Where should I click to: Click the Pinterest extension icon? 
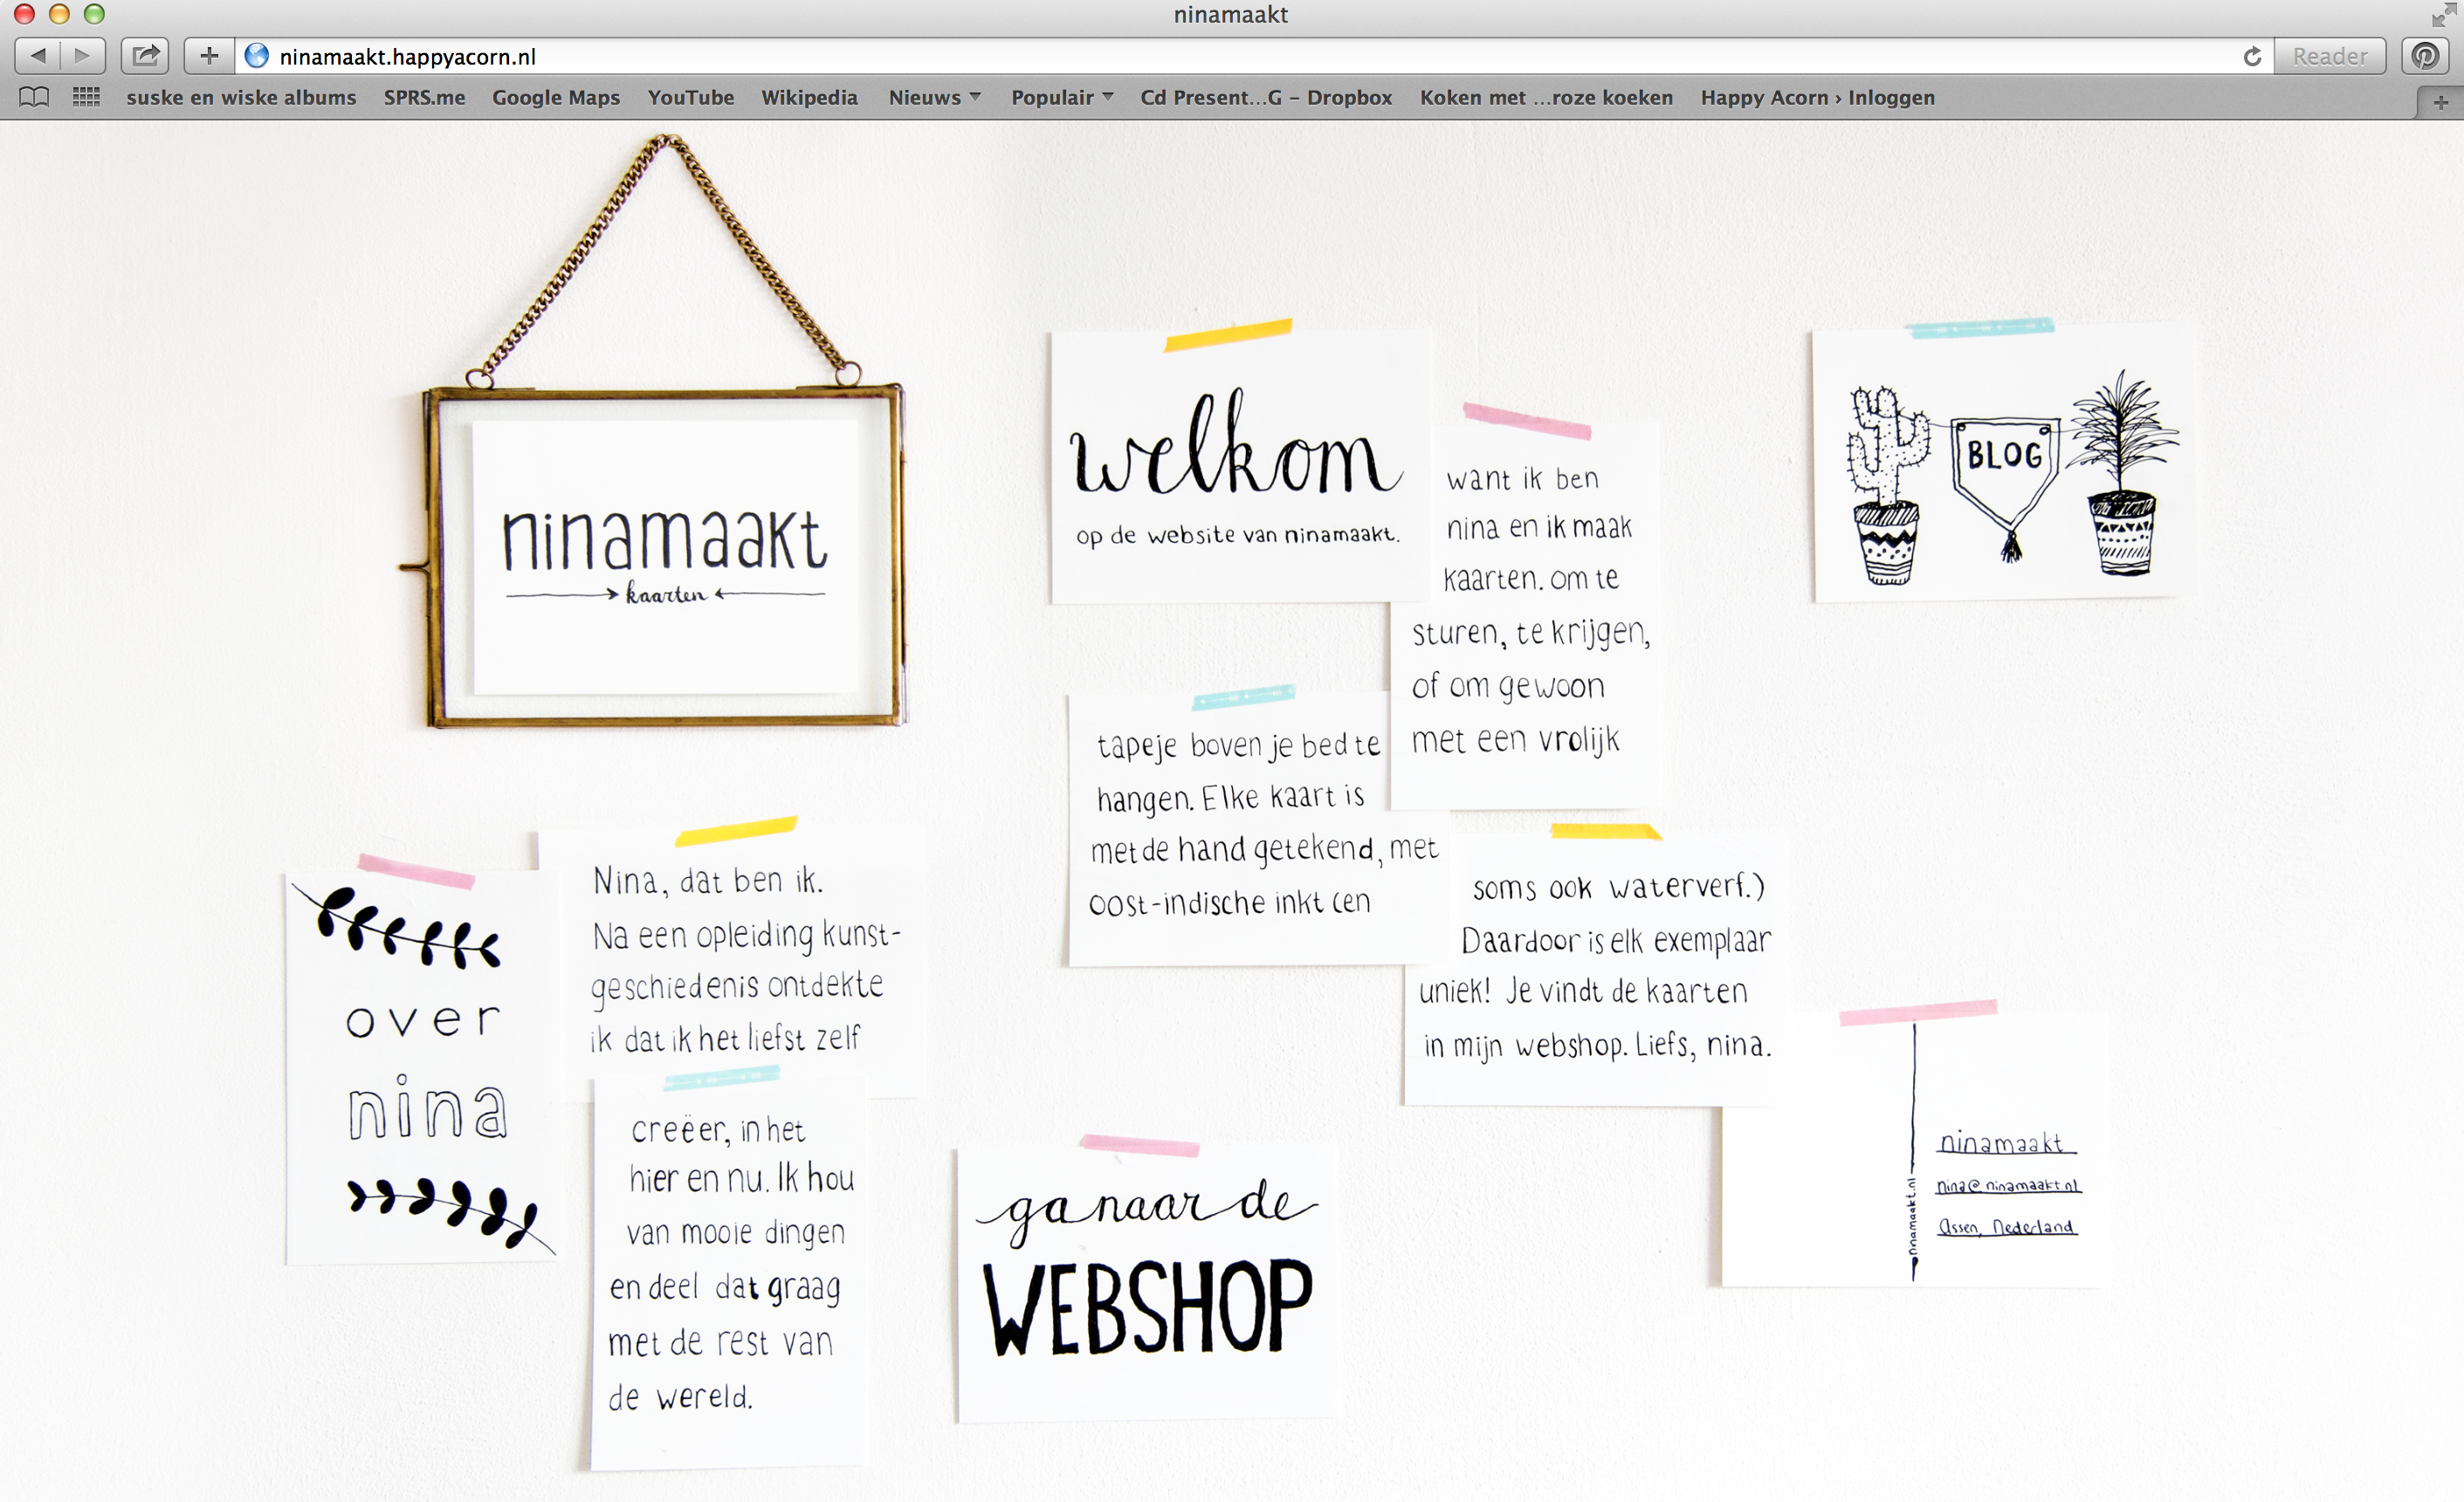2425,56
